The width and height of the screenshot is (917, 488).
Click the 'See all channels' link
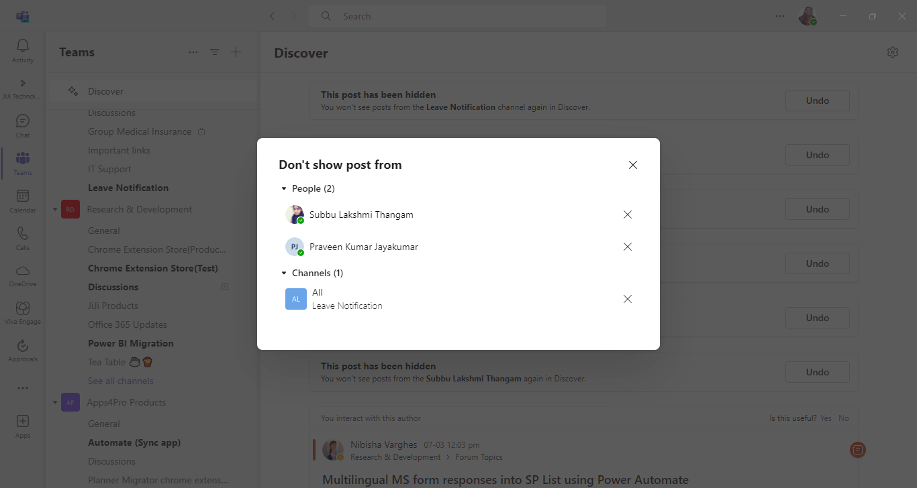pos(121,381)
